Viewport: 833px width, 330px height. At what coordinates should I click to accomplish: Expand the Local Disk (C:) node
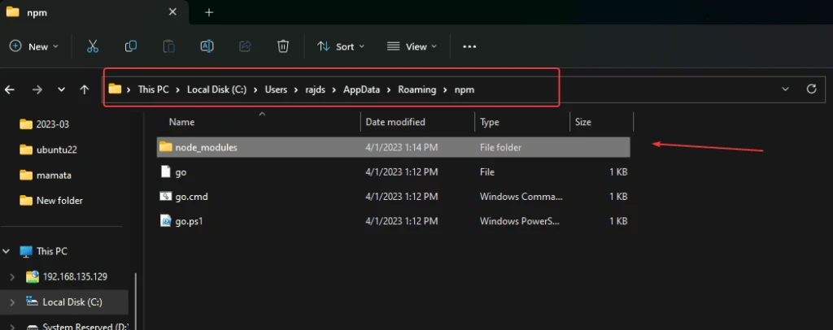13,302
